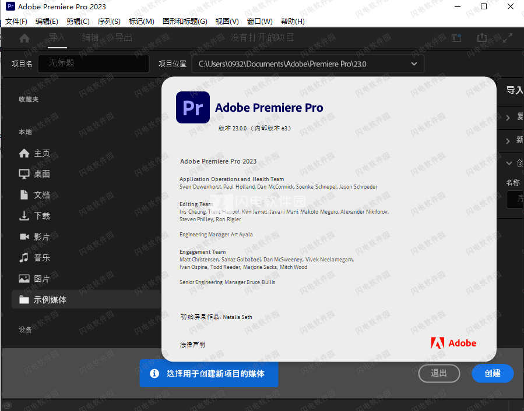Select the 主页 home folder icon

(24, 153)
